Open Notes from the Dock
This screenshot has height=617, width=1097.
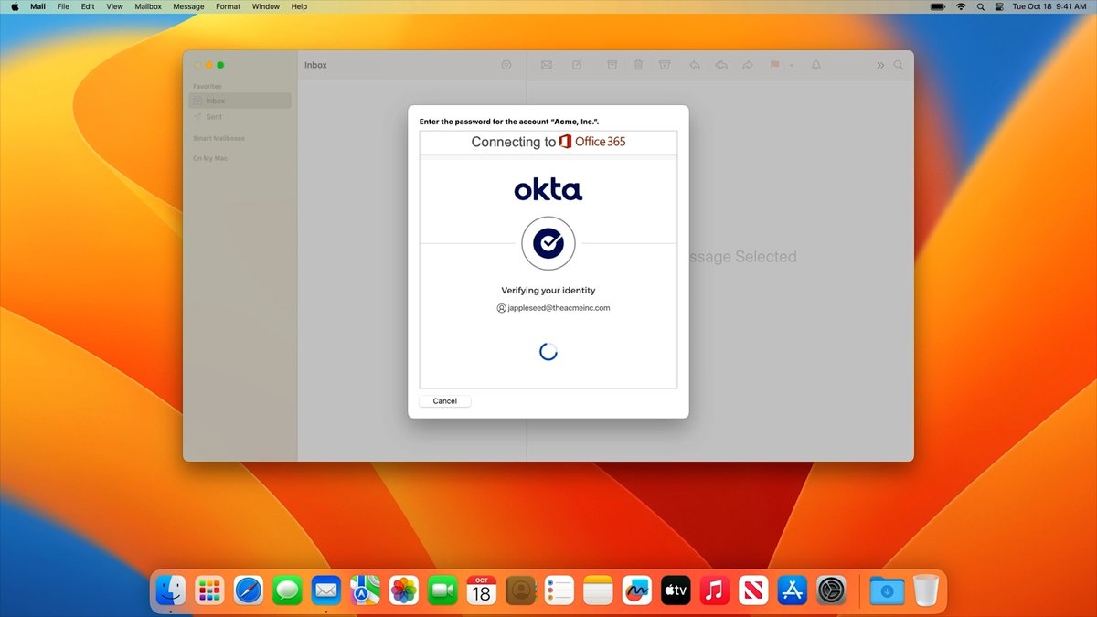coord(598,590)
